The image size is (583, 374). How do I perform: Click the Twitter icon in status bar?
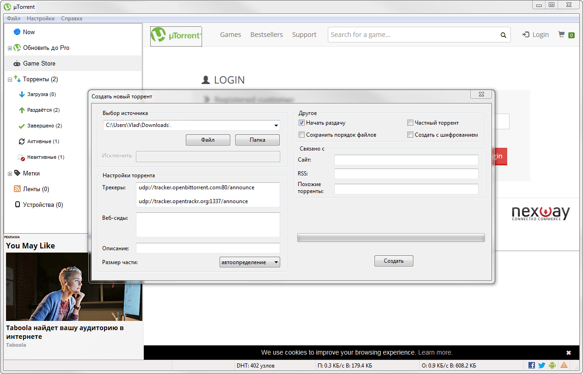[x=542, y=365]
